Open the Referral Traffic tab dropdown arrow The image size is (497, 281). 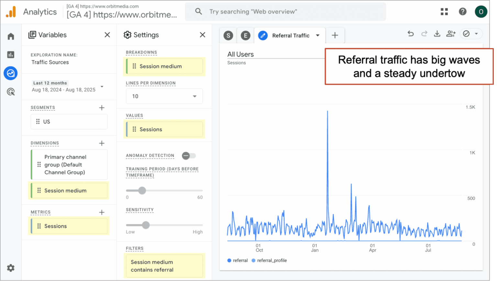click(x=318, y=36)
